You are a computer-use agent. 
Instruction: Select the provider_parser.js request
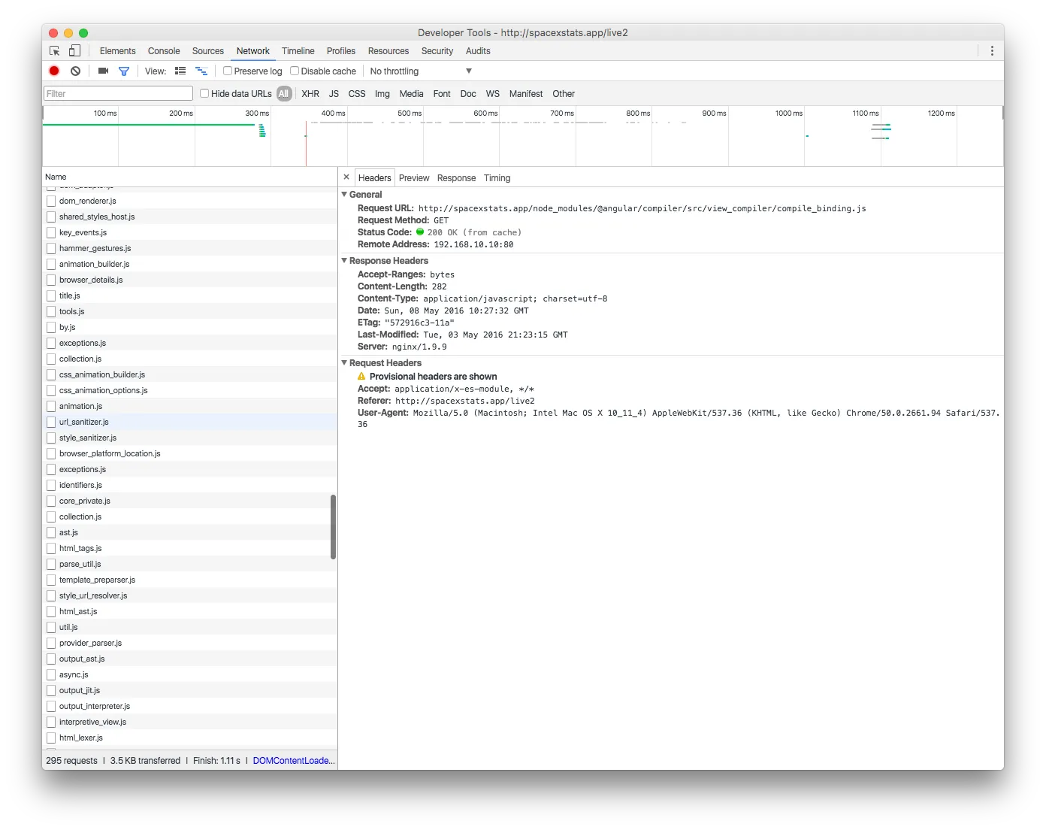pos(189,643)
